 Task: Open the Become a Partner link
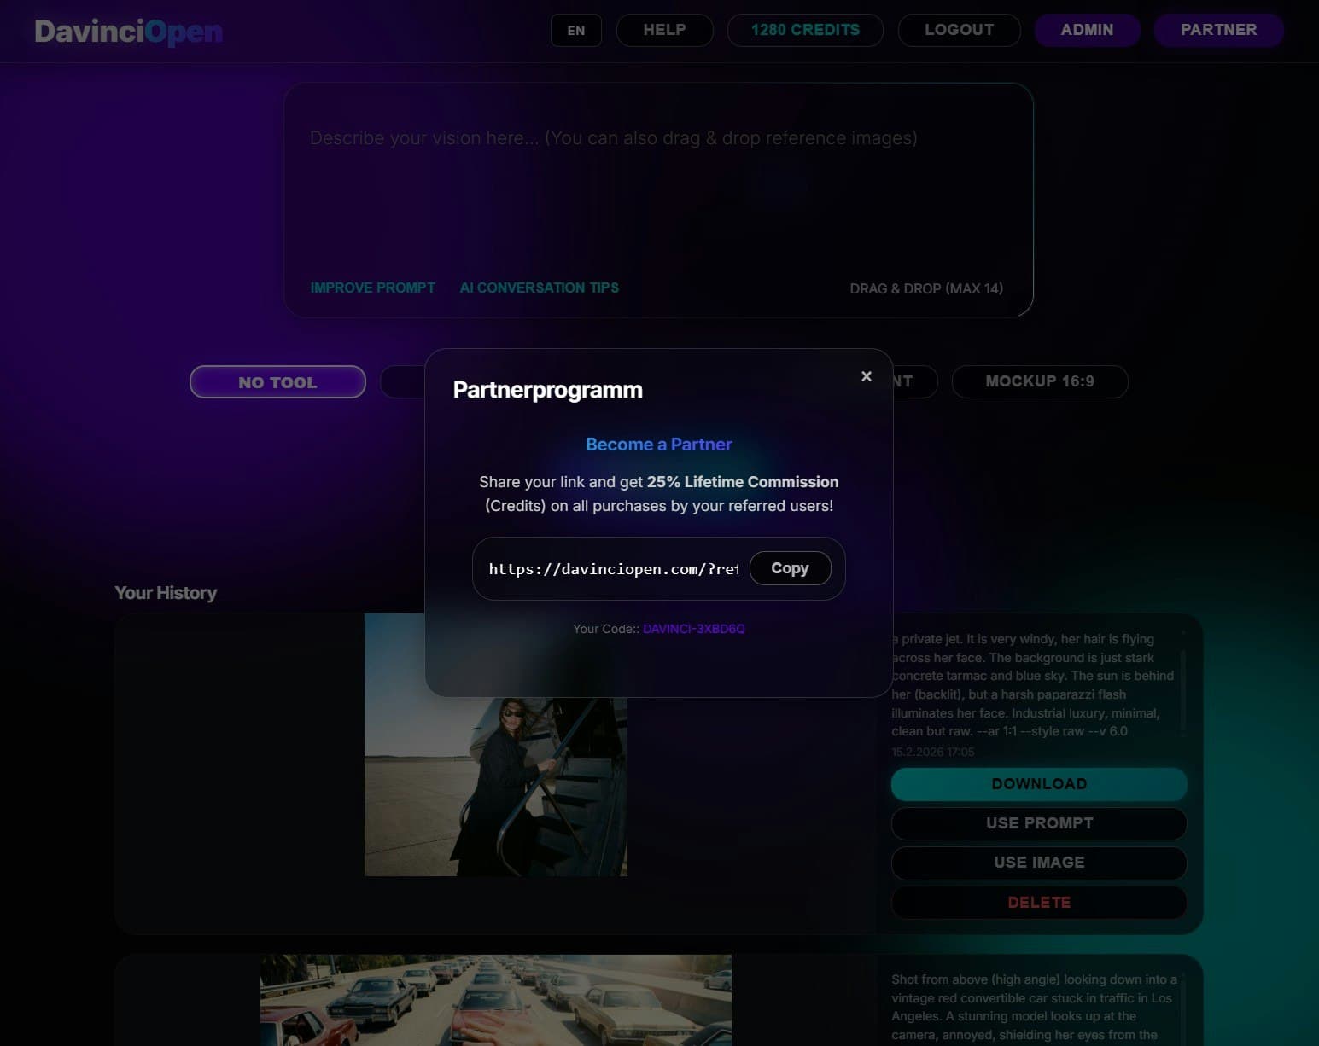[658, 444]
